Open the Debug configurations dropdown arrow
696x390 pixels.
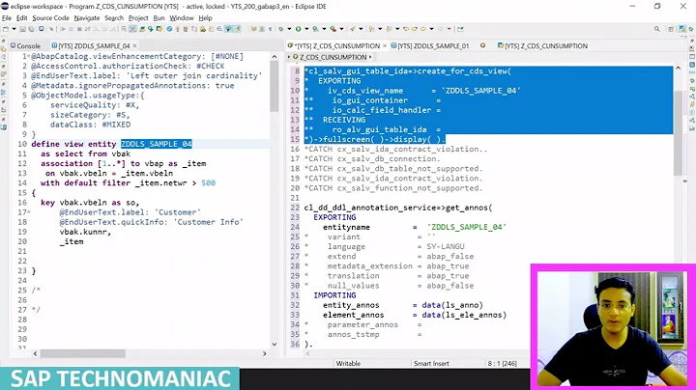click(289, 29)
